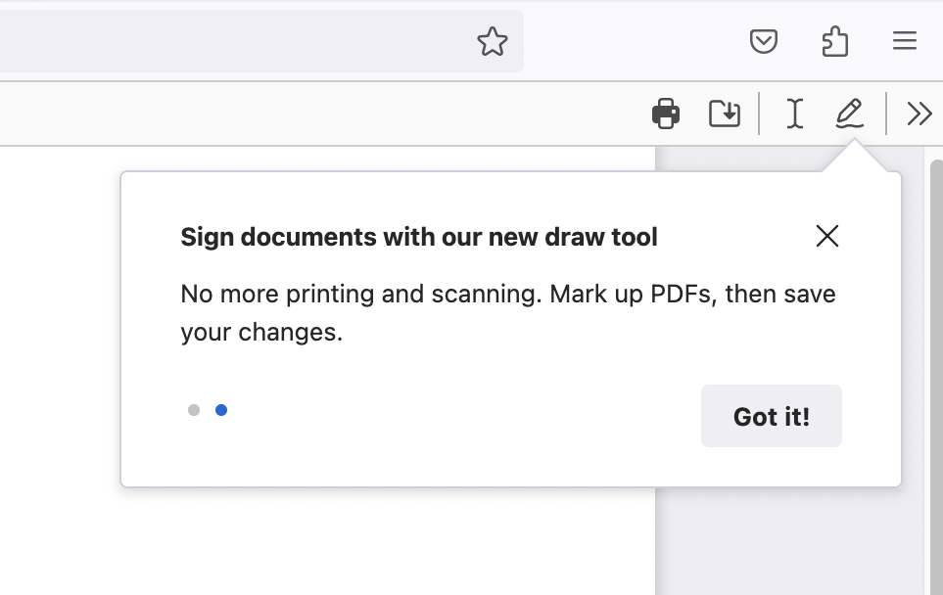Image resolution: width=943 pixels, height=595 pixels.
Task: Activate the Draw pen tool
Action: (x=849, y=114)
